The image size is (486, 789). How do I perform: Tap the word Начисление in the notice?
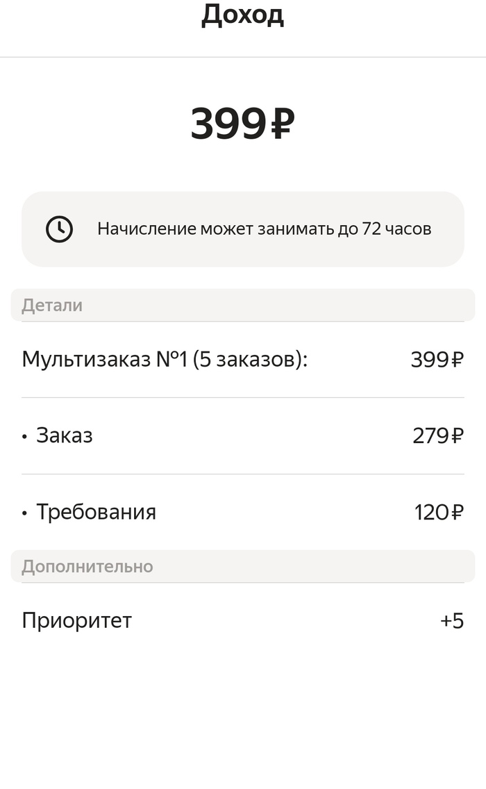click(x=147, y=229)
